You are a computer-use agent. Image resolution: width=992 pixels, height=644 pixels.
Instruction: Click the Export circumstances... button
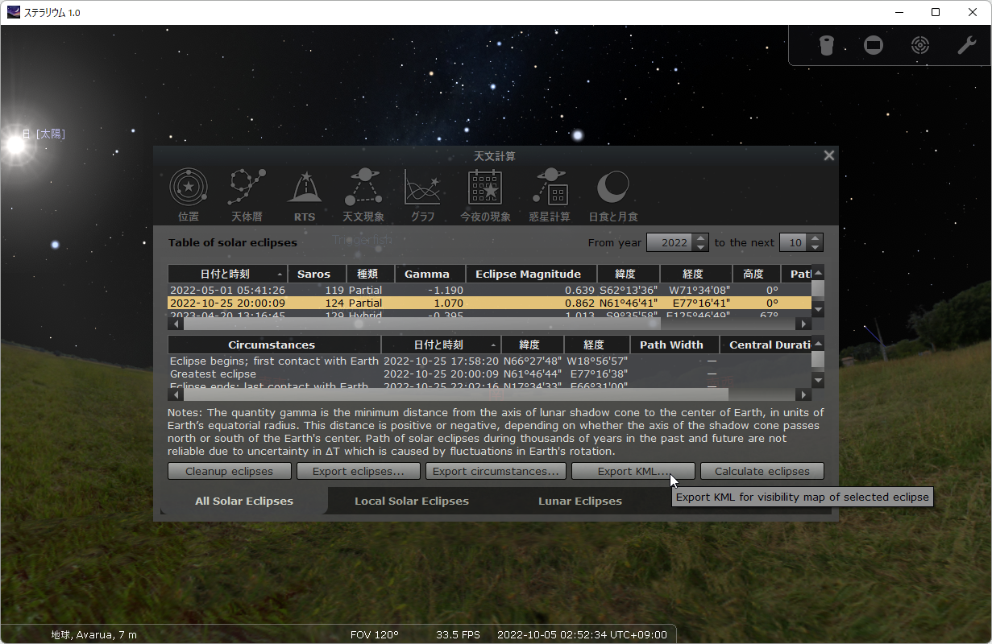pos(496,471)
